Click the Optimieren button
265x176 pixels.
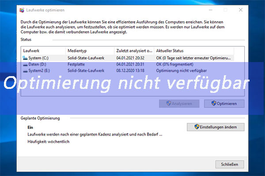(224, 103)
